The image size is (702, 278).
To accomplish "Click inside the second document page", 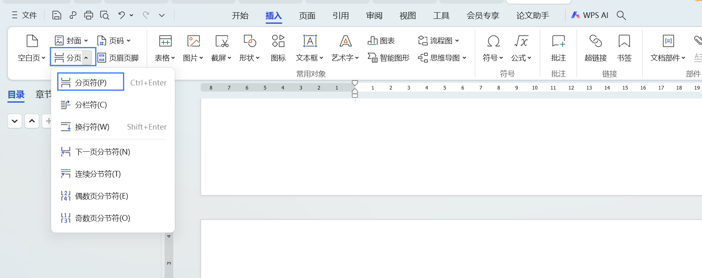I will pyautogui.click(x=451, y=249).
